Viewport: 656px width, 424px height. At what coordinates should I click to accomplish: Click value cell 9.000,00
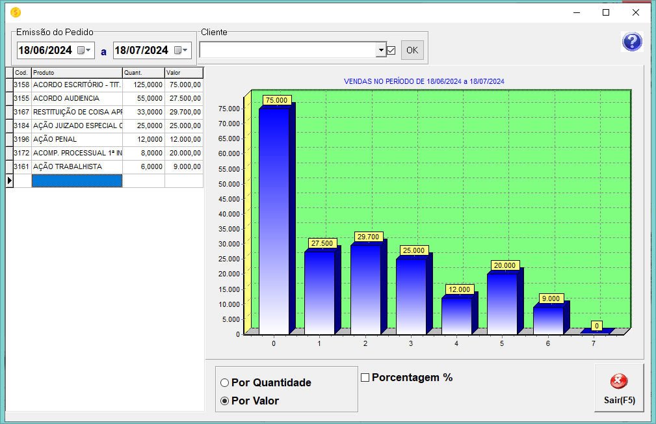[184, 166]
